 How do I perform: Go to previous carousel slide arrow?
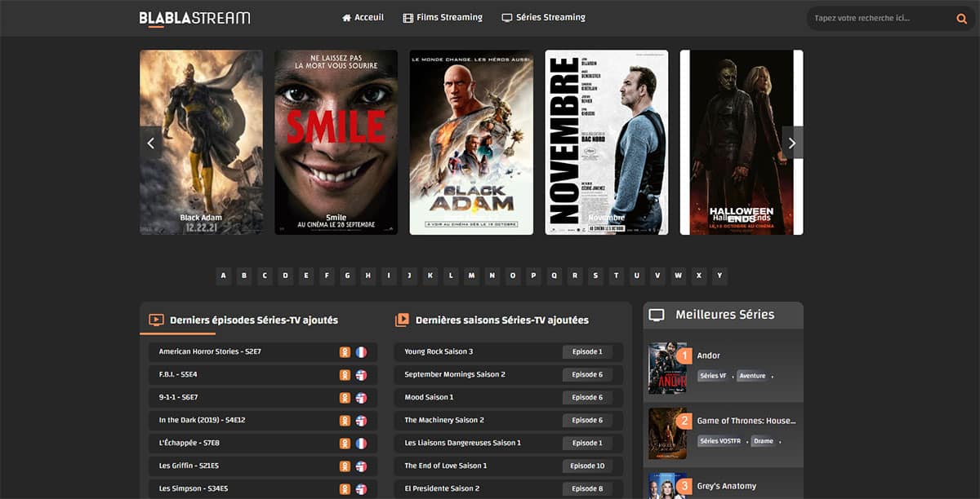150,143
